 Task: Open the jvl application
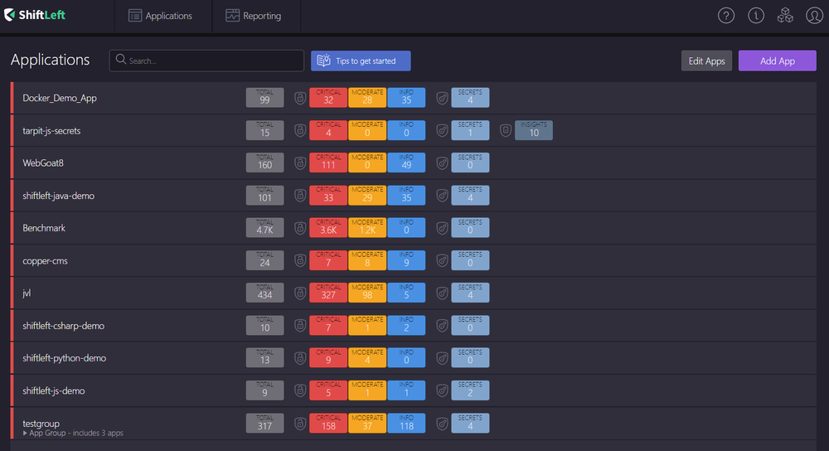(x=27, y=293)
